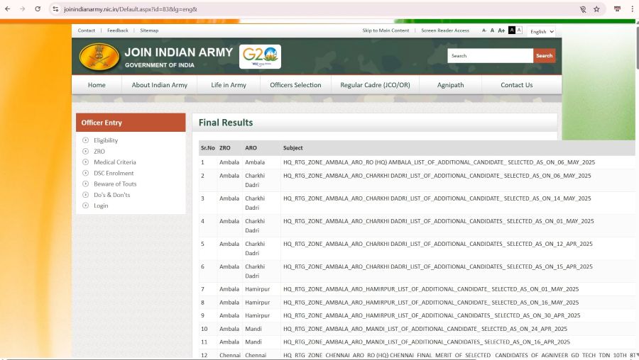Open the Sitemap link
The height and width of the screenshot is (360, 639).
149,30
